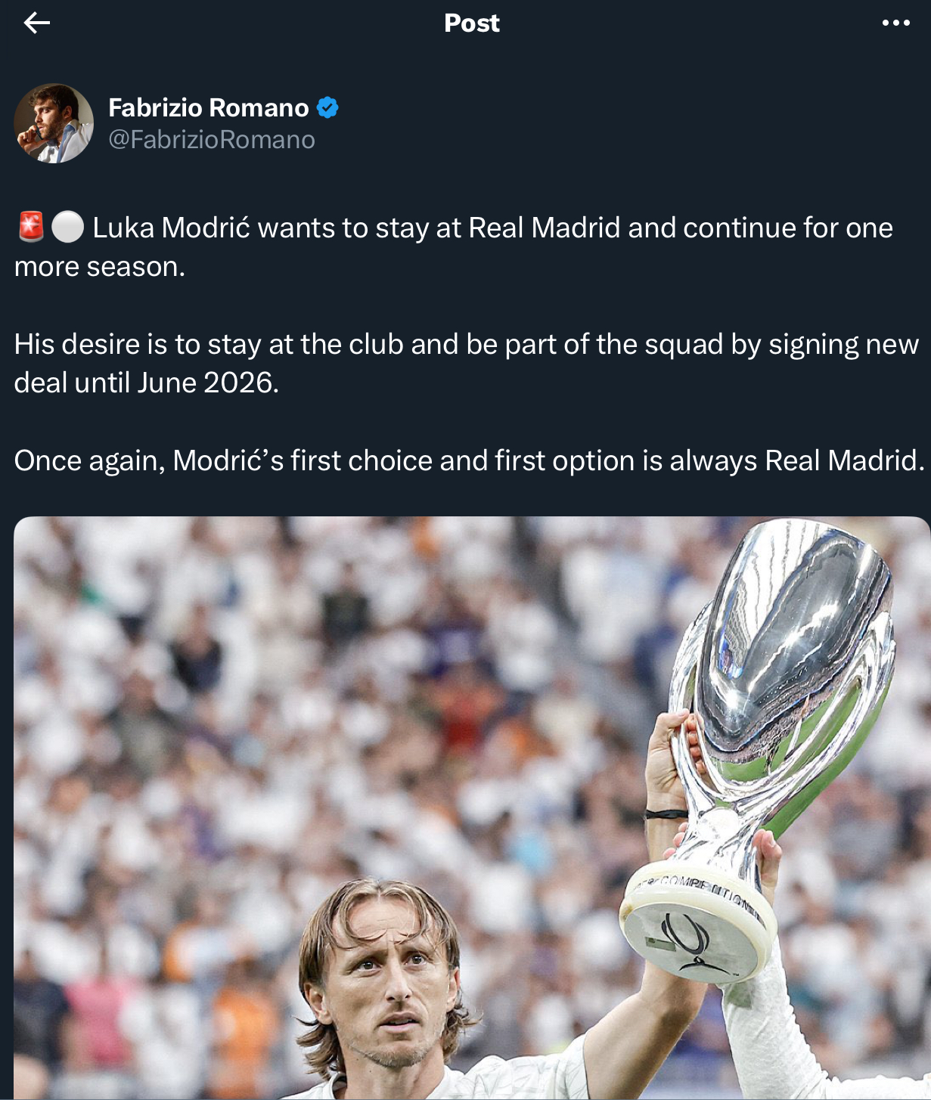Viewport: 931px width, 1100px height.
Task: Open the three-dot more options menu
Action: point(895,23)
